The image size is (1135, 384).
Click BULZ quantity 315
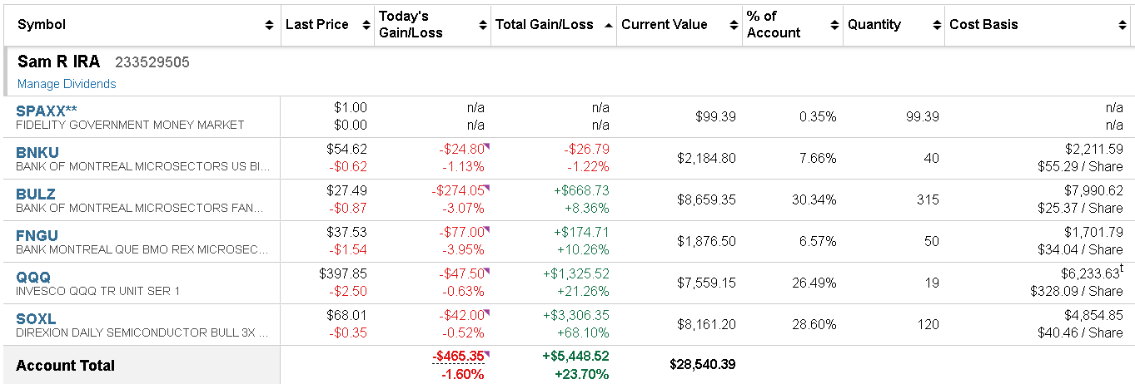pos(928,199)
